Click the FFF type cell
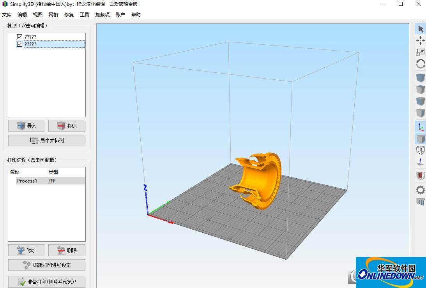 pos(52,181)
